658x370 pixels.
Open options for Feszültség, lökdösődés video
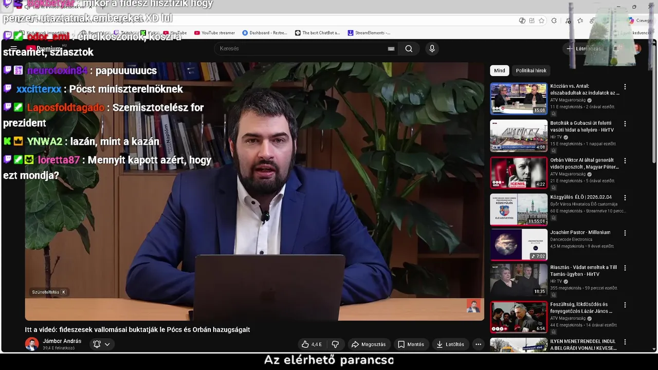pos(625,305)
